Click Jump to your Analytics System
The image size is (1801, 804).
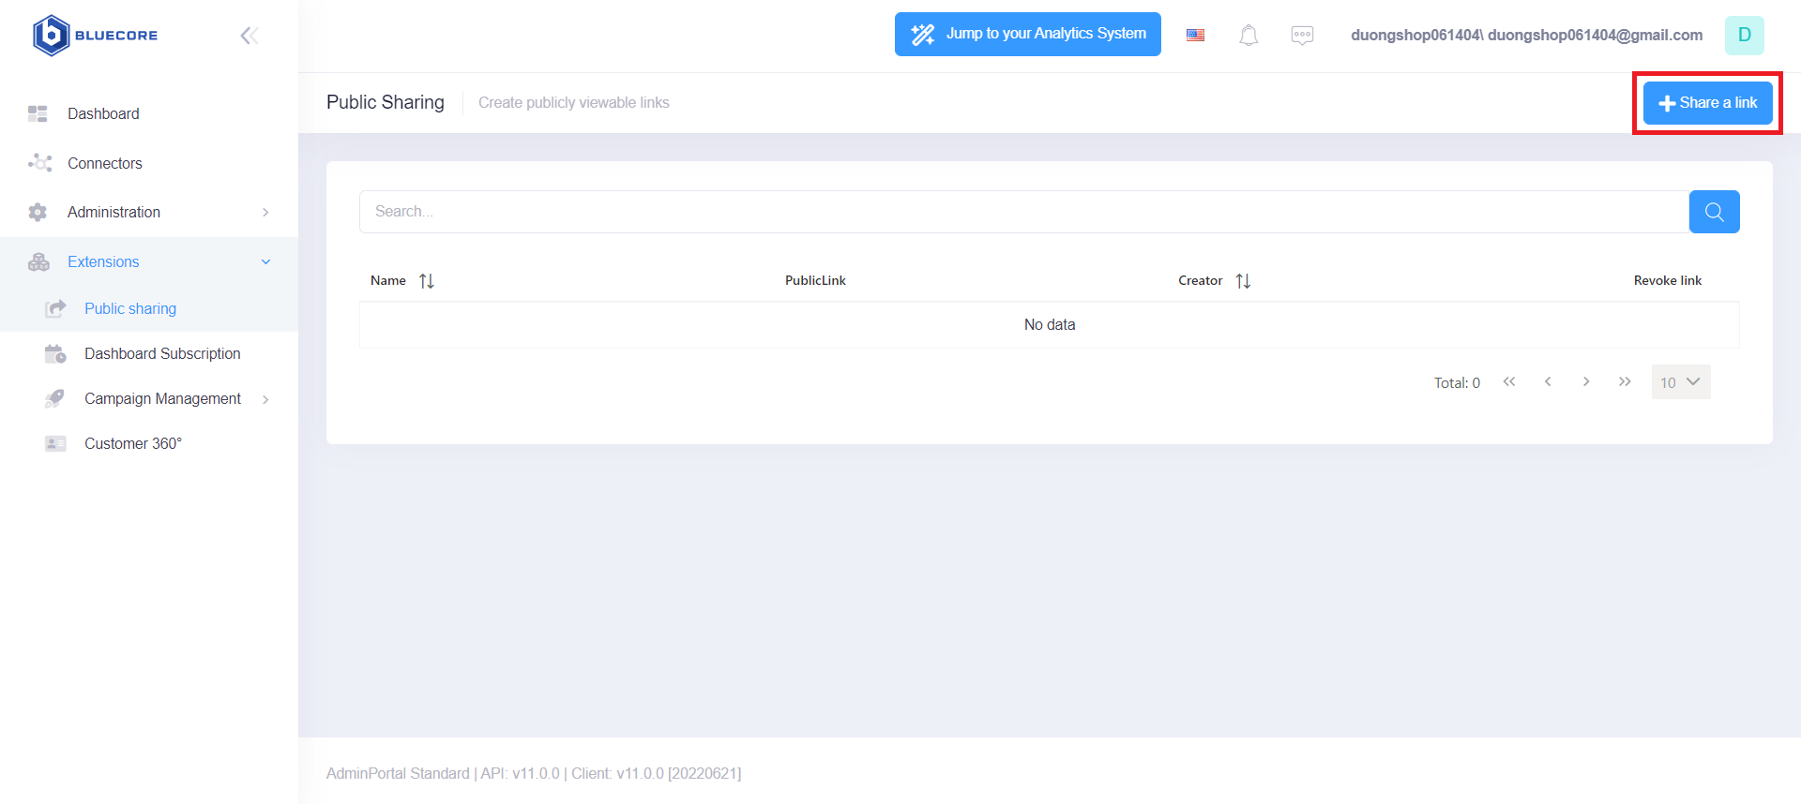(1027, 35)
